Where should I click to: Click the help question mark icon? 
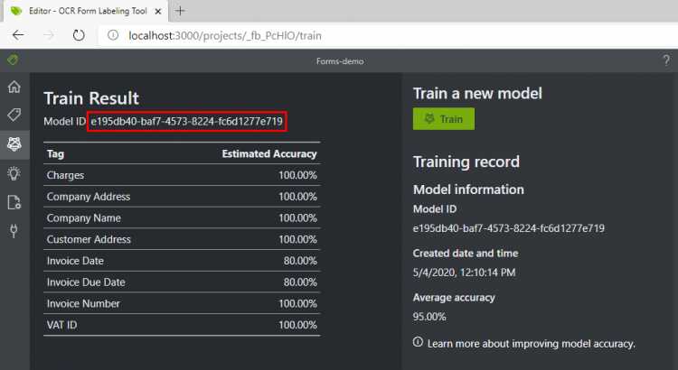pos(665,61)
